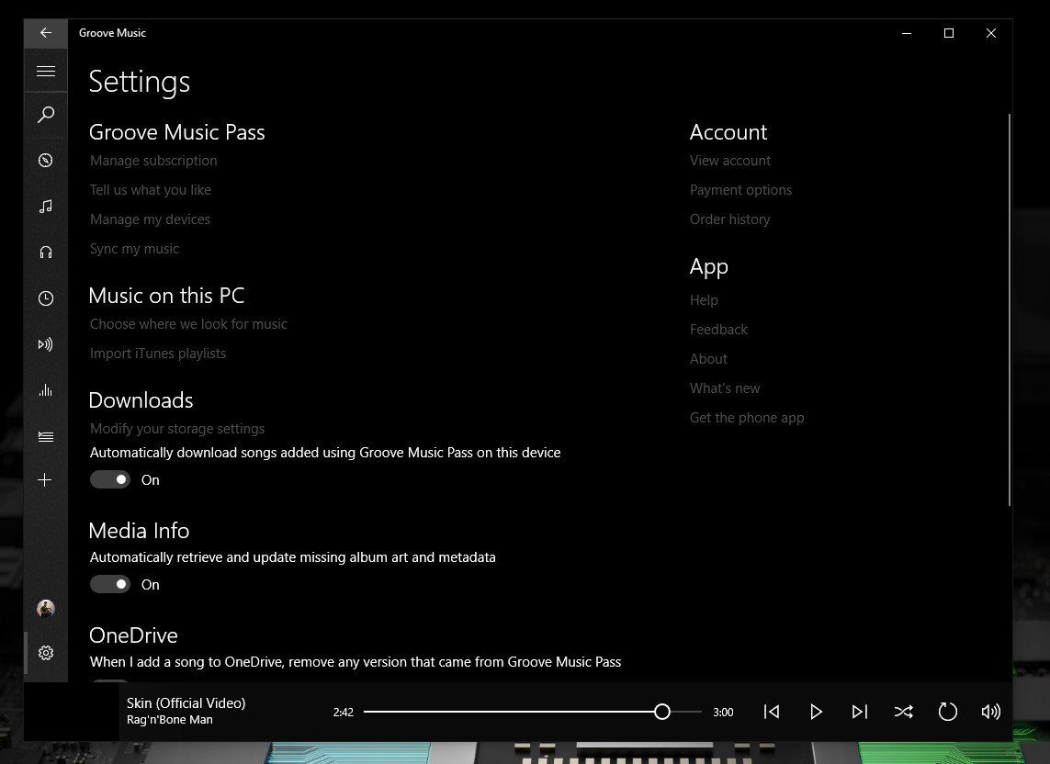This screenshot has height=764, width=1050.
Task: Disable automatic song downloads for Groove Music Pass
Action: 109,479
